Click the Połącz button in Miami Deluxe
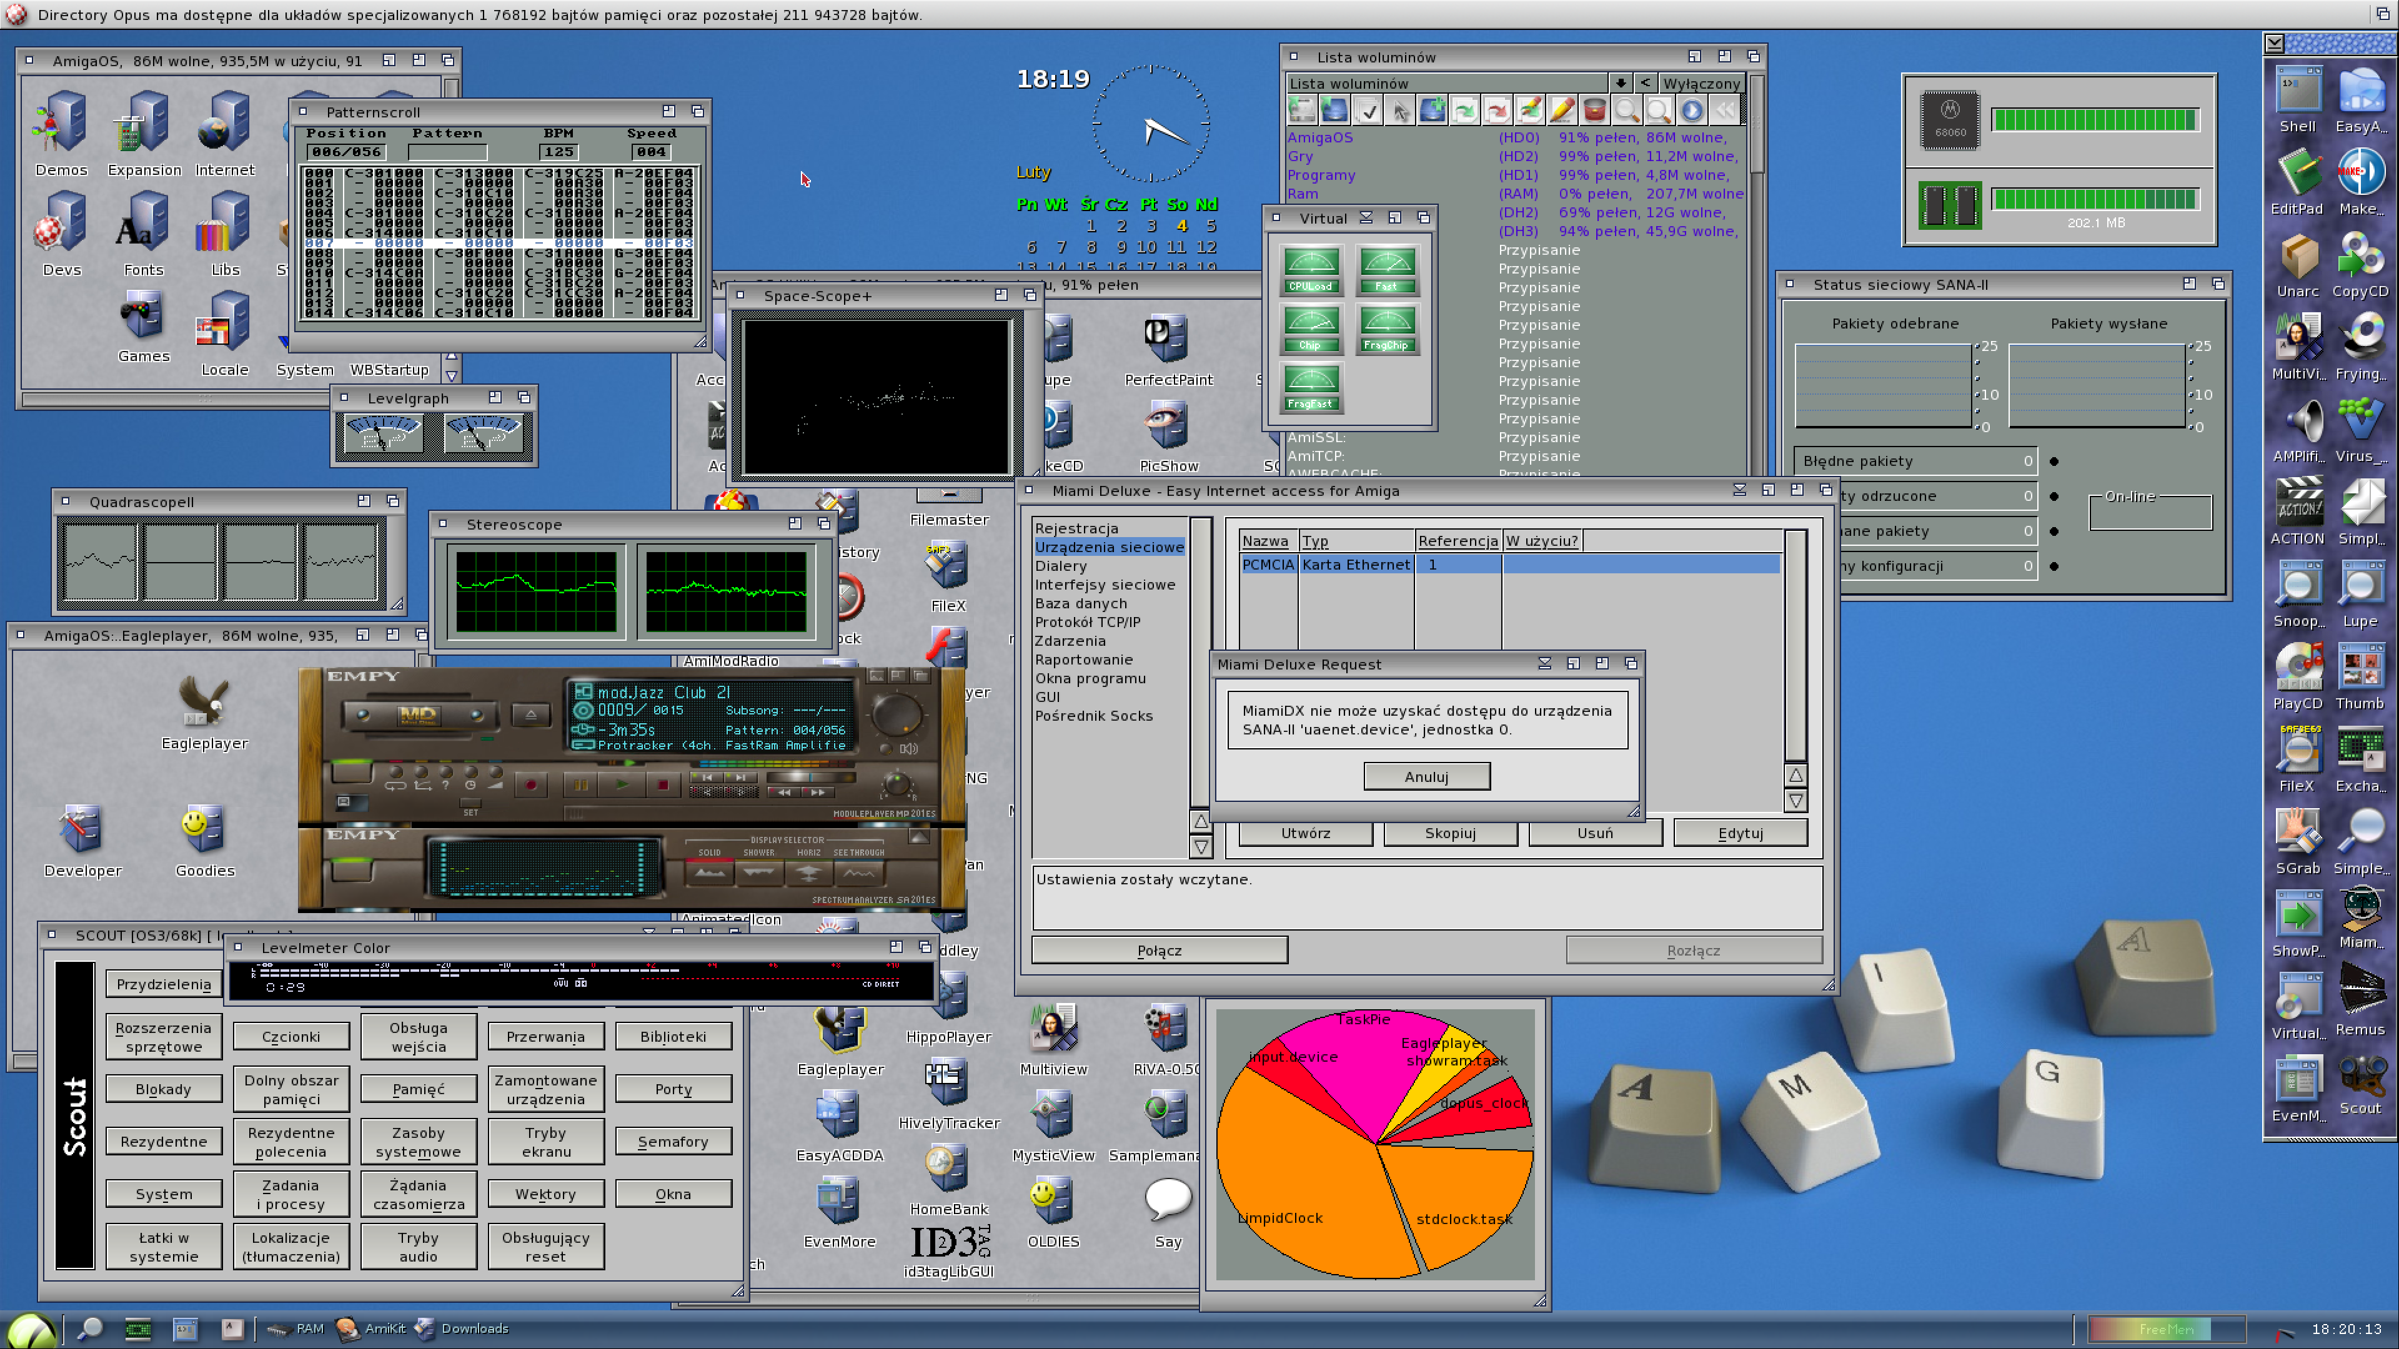 1158,949
